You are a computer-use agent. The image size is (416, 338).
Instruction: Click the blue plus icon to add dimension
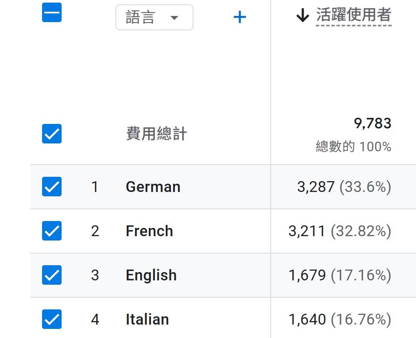[x=239, y=18]
